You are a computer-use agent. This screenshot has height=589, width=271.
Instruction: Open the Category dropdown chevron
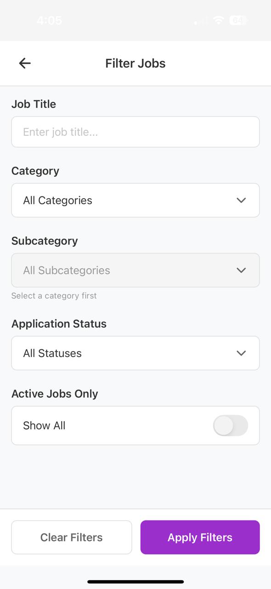(x=241, y=200)
